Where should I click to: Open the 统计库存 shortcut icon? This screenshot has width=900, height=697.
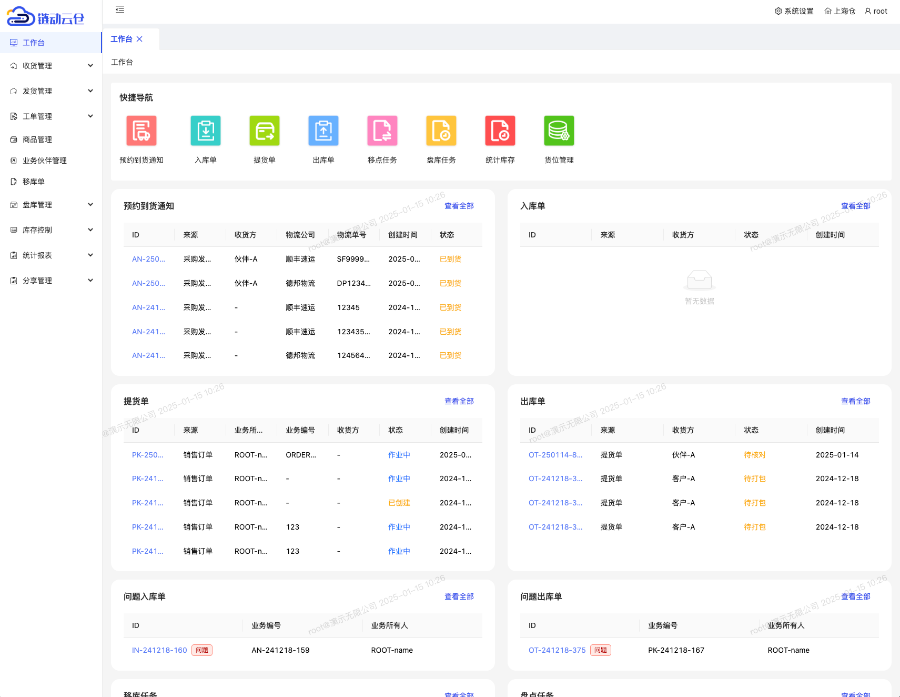point(500,131)
